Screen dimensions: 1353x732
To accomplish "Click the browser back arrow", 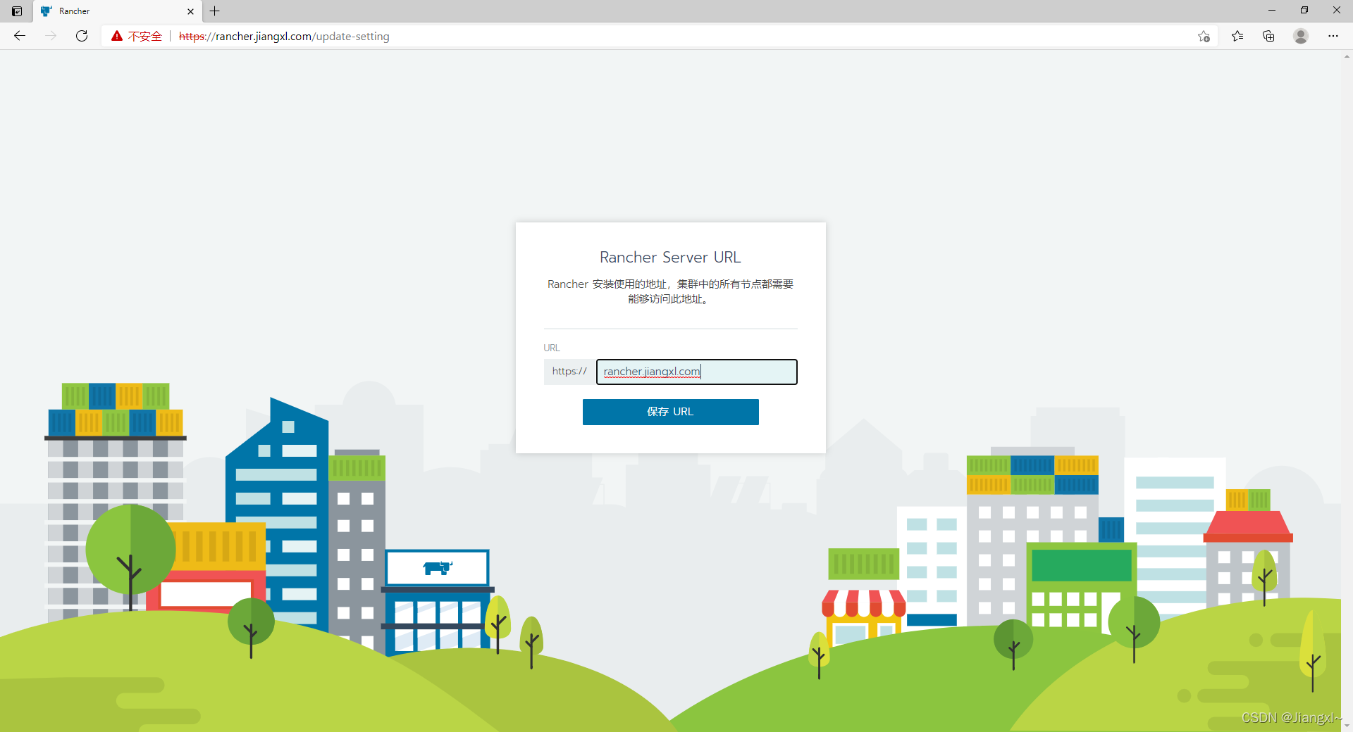I will click(20, 36).
